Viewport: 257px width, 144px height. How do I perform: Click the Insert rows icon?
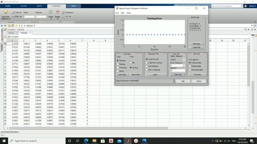point(51,12)
